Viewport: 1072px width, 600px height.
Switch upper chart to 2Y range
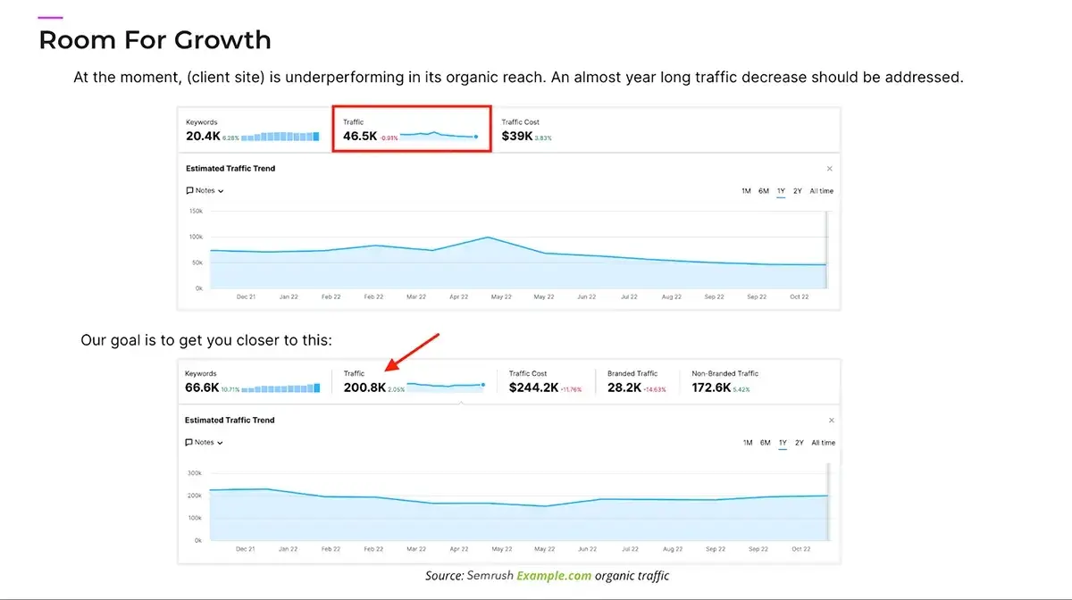(797, 191)
